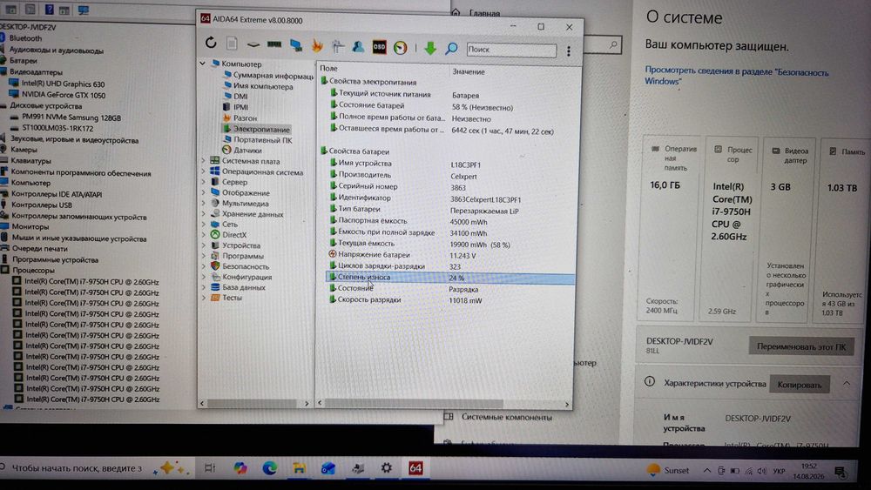The image size is (871, 490).
Task: Open Microsoft Edge from the taskbar
Action: [270, 468]
